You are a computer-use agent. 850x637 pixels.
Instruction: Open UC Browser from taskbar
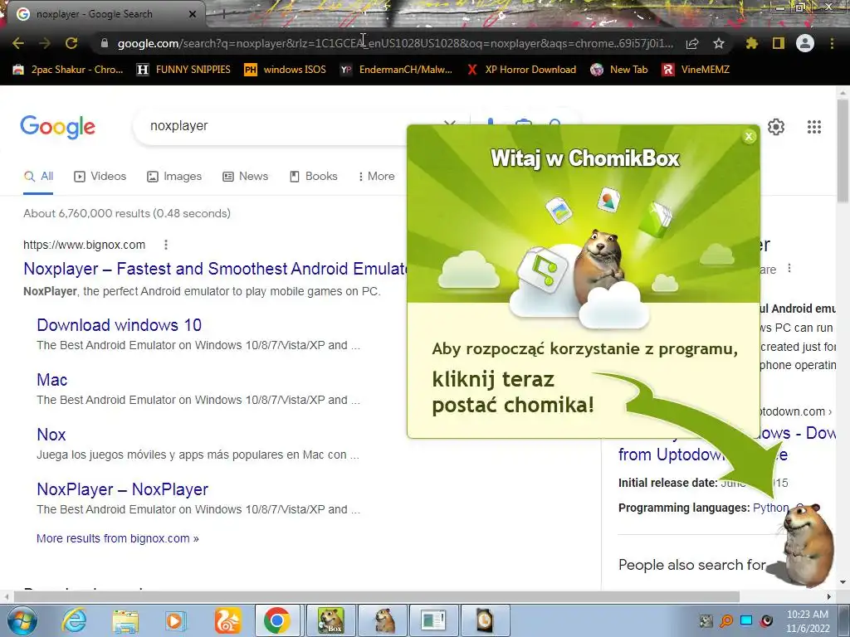(x=227, y=620)
